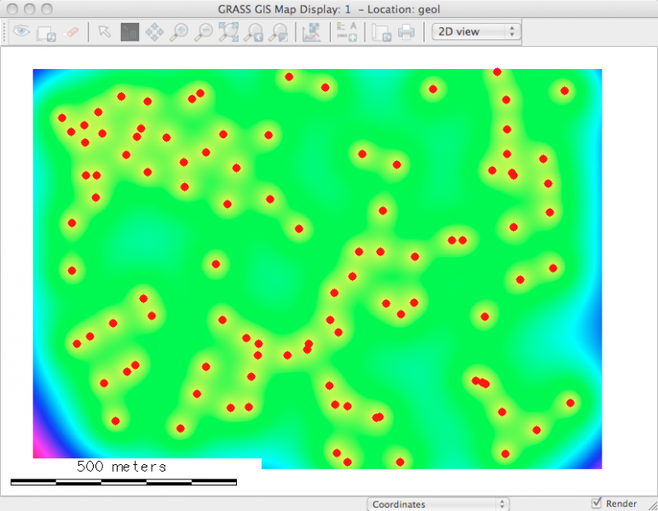Open the Analyze map tool
This screenshot has height=511, width=658.
[312, 32]
